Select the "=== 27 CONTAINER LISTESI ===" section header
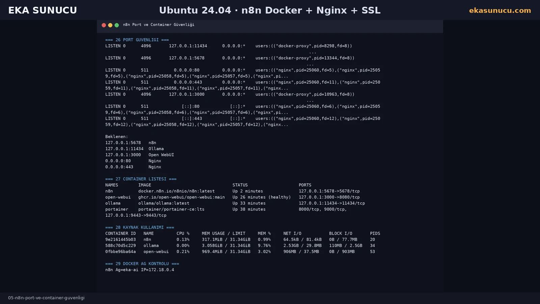This screenshot has height=304, width=540. point(141,179)
